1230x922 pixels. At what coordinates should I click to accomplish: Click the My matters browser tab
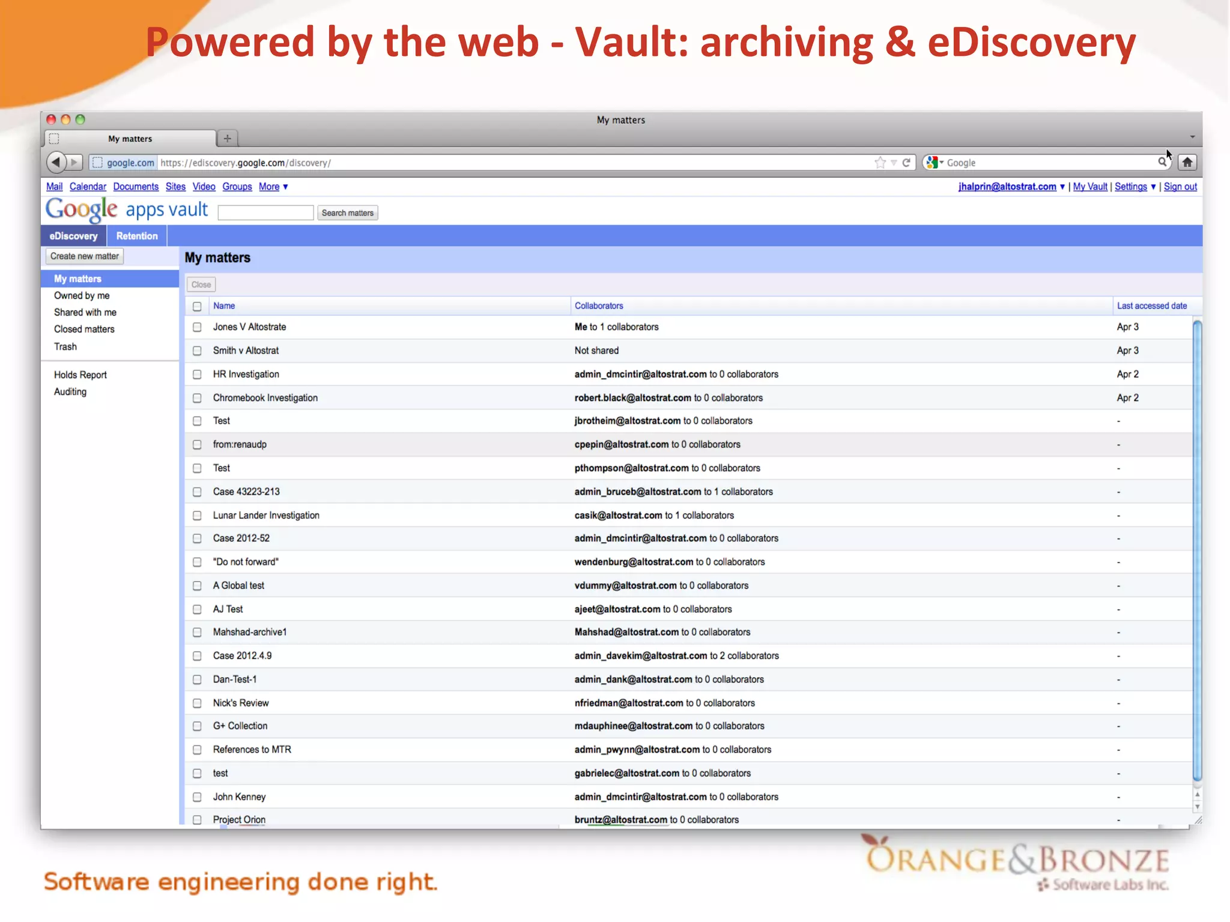[x=130, y=139]
